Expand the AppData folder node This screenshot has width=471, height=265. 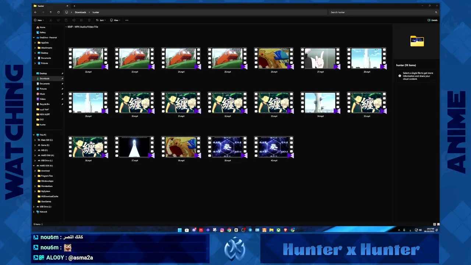click(x=35, y=43)
